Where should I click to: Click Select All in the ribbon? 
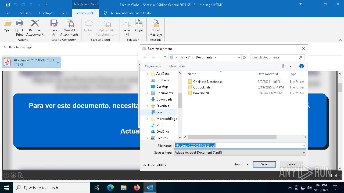click(x=127, y=28)
